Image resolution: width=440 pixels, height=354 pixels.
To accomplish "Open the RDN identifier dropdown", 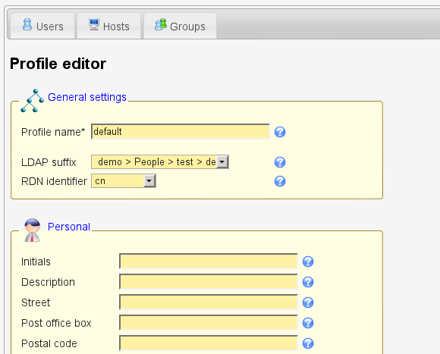I will coord(124,180).
